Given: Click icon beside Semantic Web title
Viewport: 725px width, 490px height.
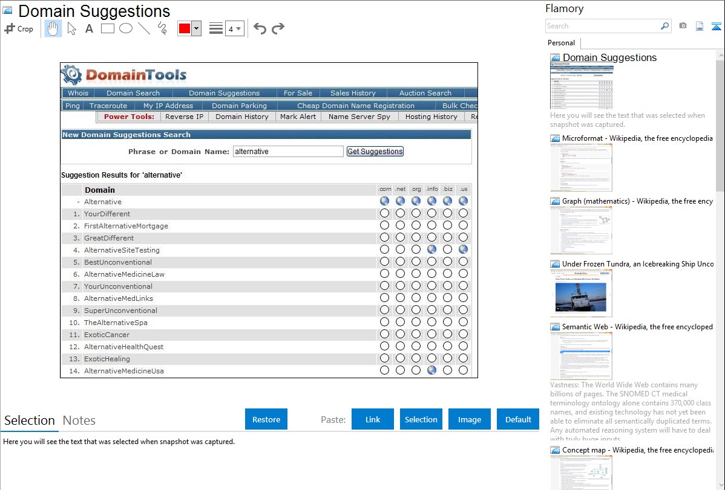Looking at the screenshot, I should (555, 327).
